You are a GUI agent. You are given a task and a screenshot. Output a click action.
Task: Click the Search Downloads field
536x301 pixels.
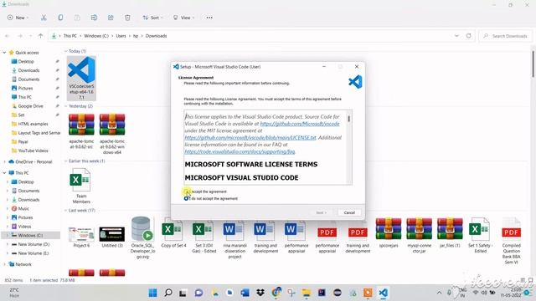505,36
